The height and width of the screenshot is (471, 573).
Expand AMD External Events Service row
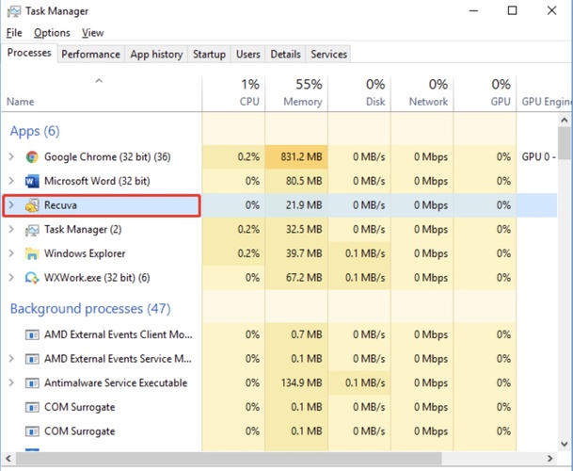[x=11, y=359]
